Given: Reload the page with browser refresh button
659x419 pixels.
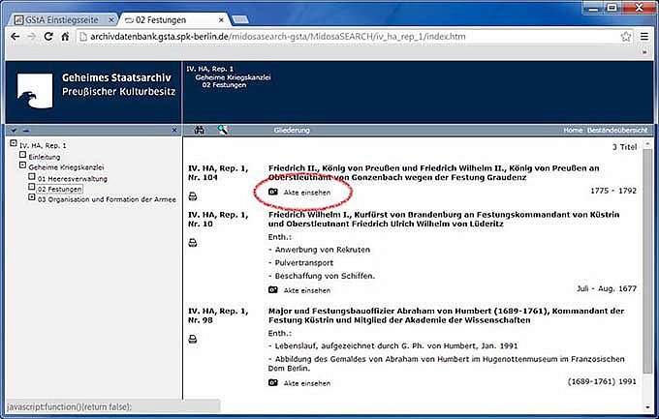Looking at the screenshot, I should [x=51, y=37].
